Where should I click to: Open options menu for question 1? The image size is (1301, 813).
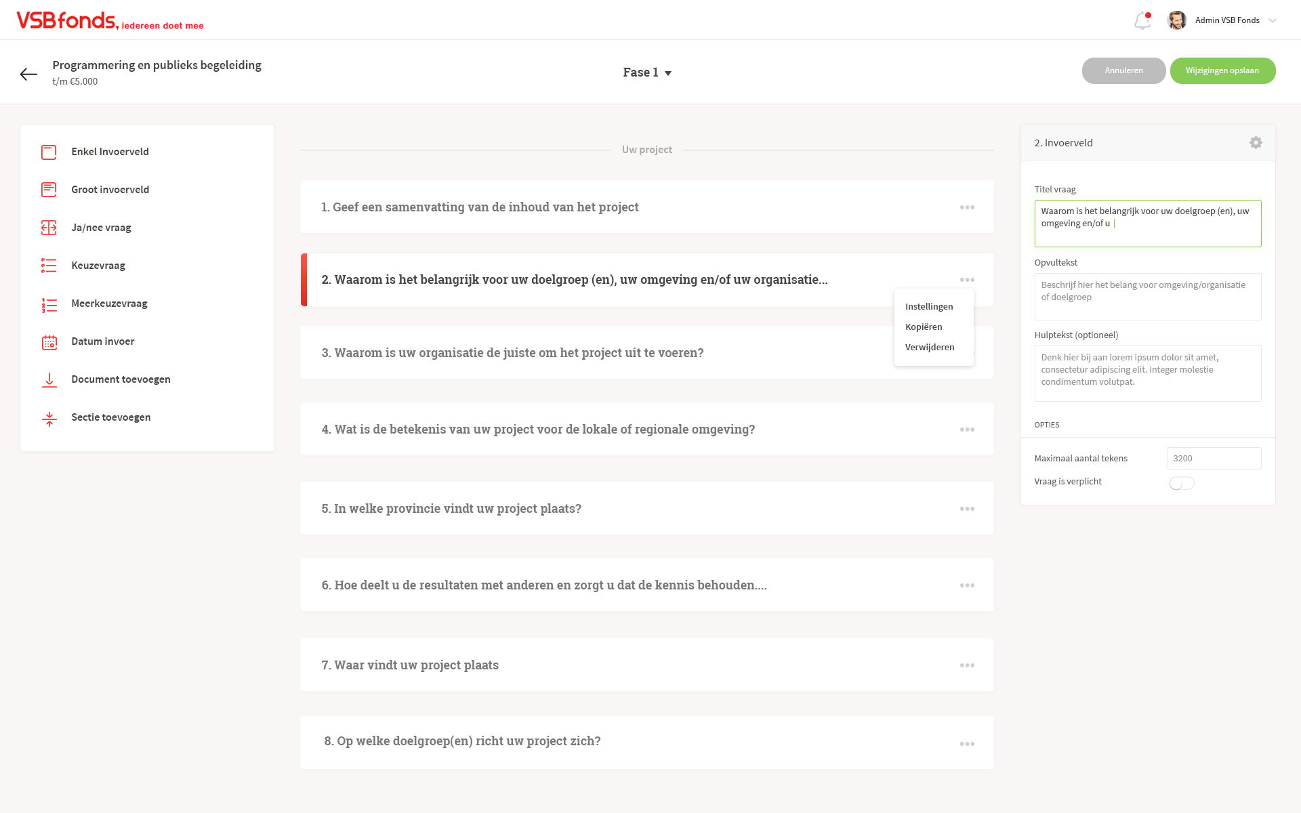(967, 207)
